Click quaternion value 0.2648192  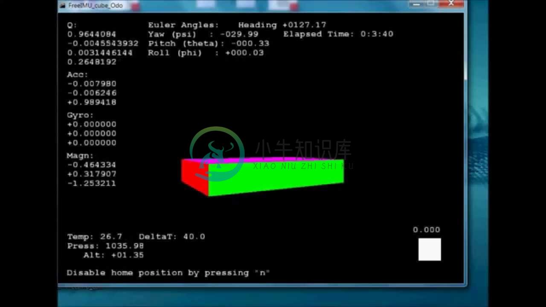[92, 62]
